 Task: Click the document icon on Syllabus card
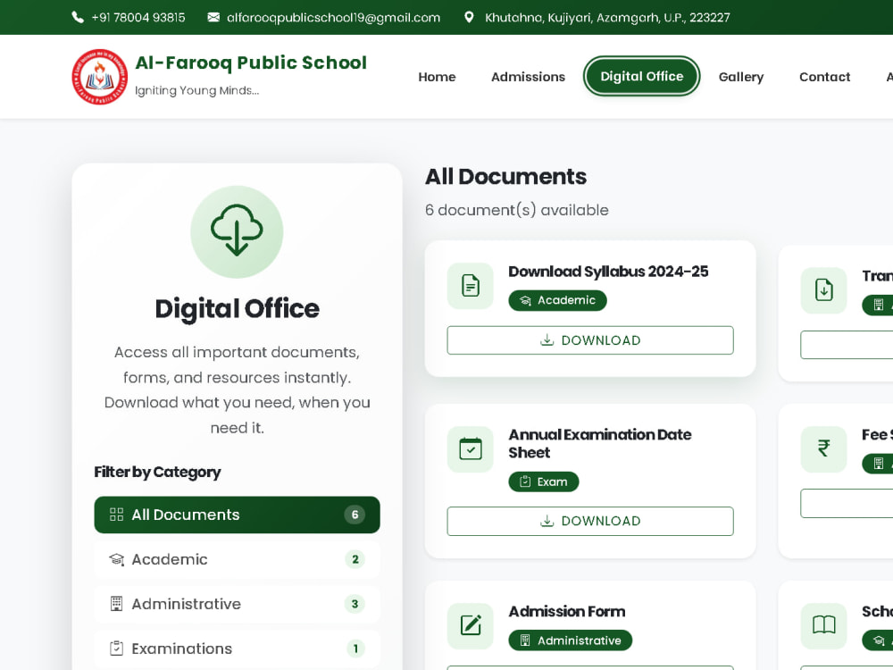point(471,286)
